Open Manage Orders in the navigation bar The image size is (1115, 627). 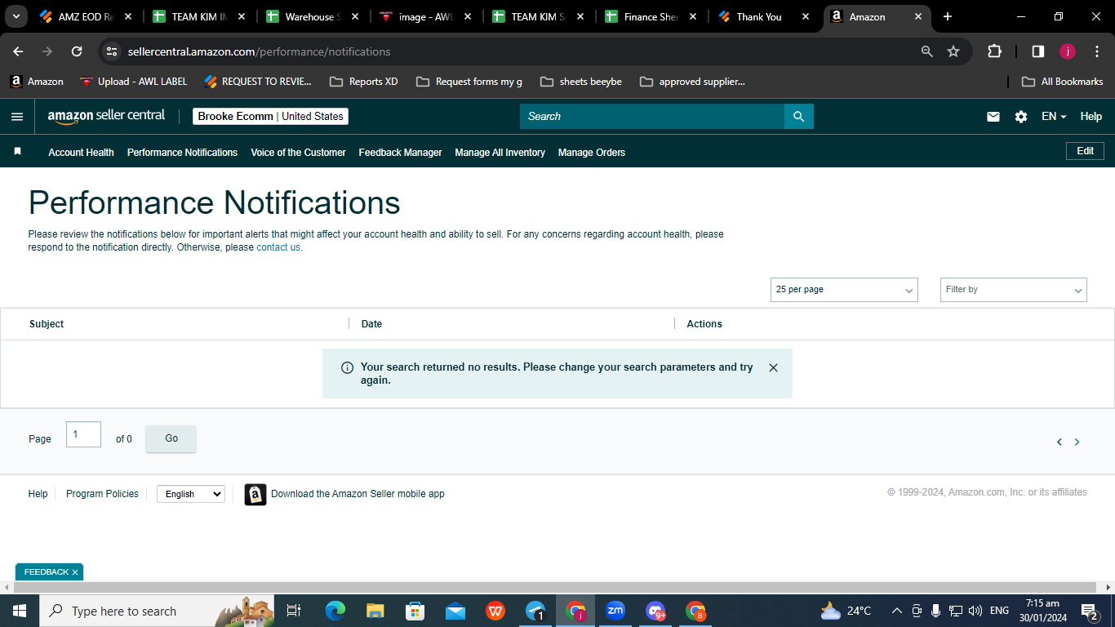coord(591,153)
